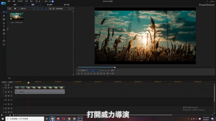Click the blue circle icon in top bar

(x=53, y=1)
